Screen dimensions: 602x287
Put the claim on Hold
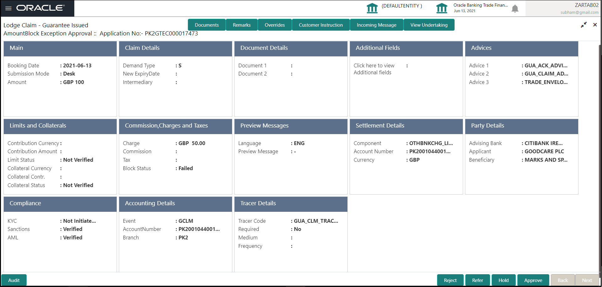tap(504, 280)
